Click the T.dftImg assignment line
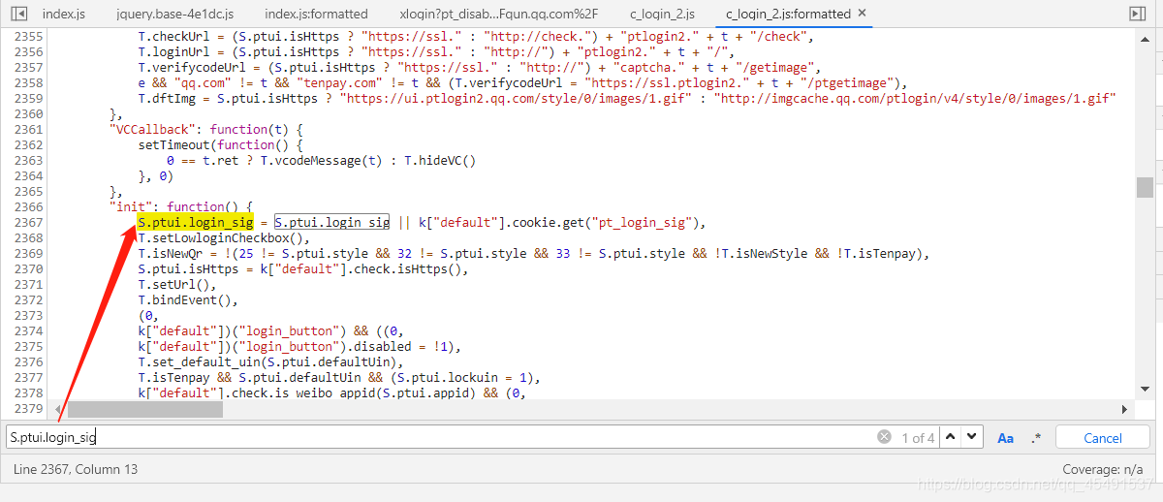Screen dimensions: 1163x502 point(627,98)
